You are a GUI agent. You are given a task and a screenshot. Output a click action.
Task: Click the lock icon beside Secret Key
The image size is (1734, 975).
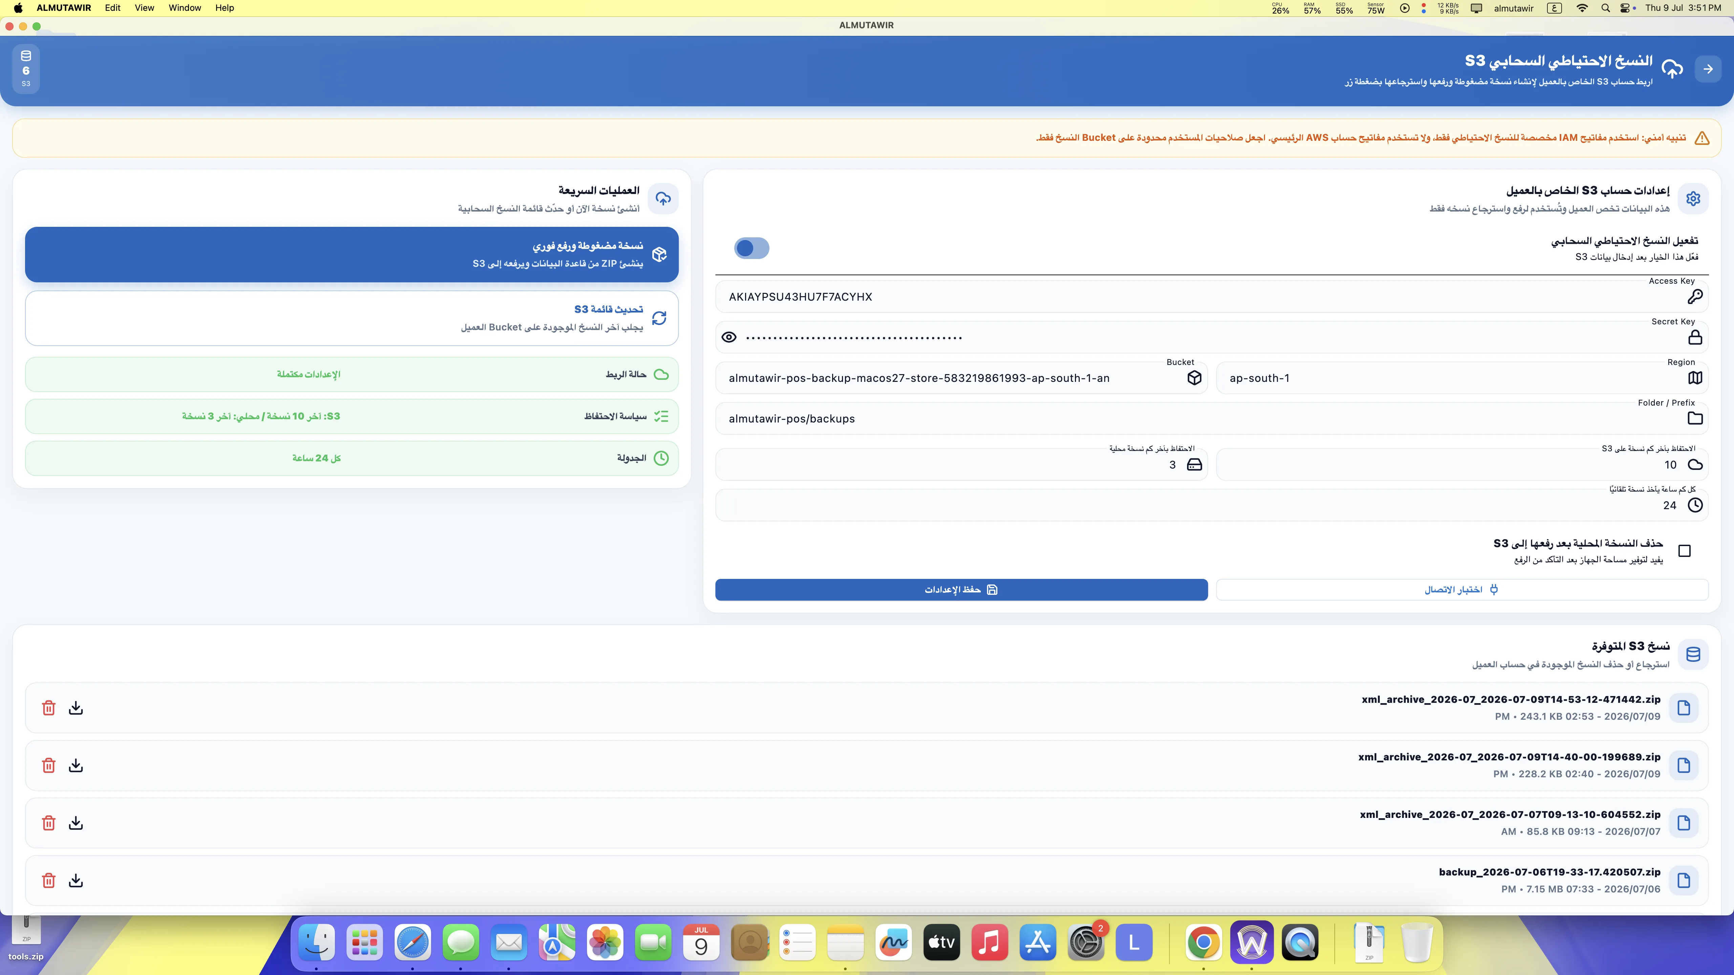pos(1695,337)
